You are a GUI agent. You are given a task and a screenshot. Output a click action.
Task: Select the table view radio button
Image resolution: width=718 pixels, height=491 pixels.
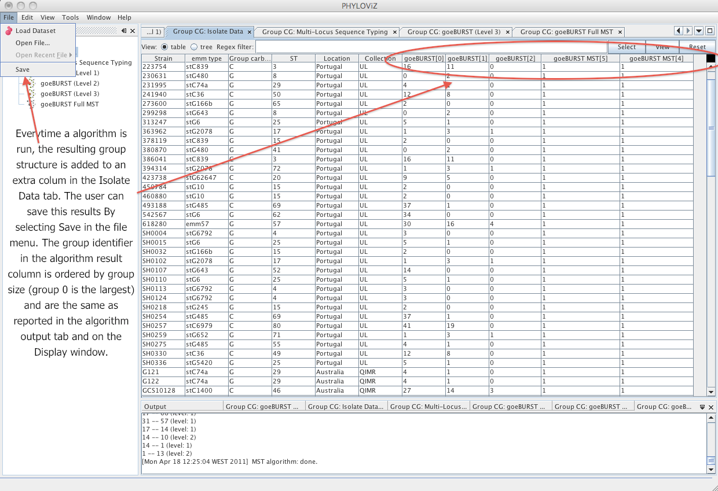pos(164,47)
